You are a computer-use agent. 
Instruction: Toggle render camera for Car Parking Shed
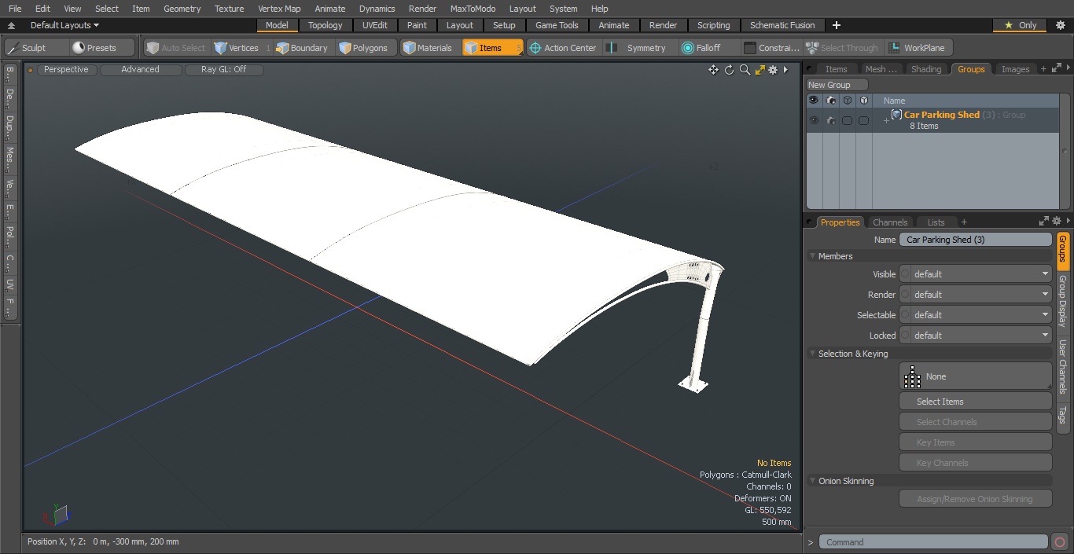pyautogui.click(x=830, y=120)
